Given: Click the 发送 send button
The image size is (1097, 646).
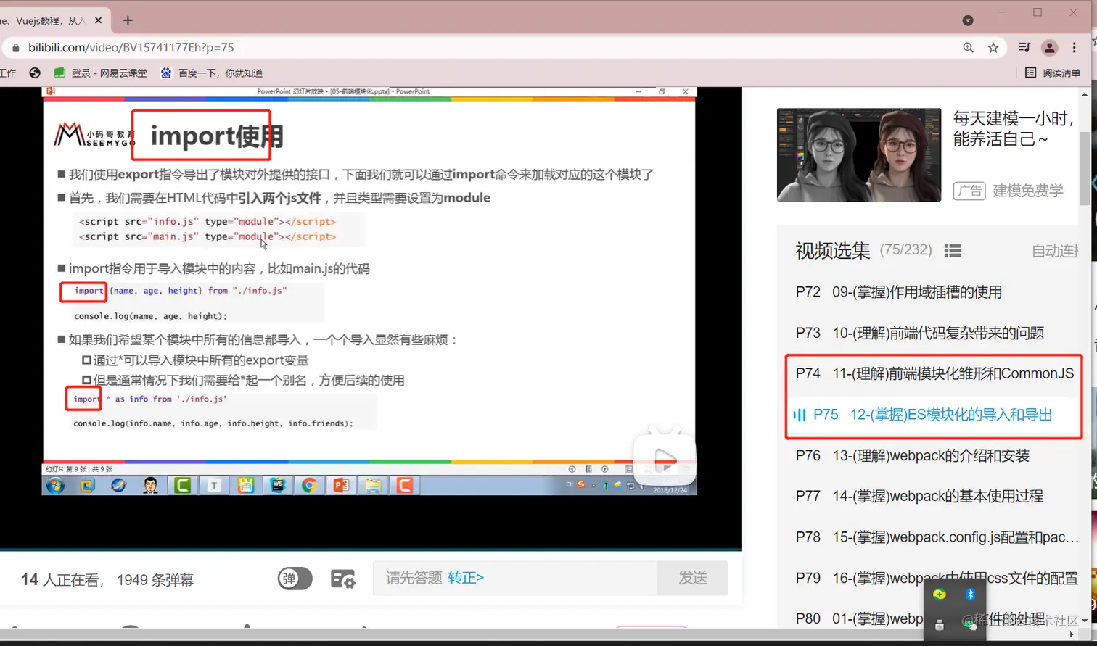Looking at the screenshot, I should point(692,578).
